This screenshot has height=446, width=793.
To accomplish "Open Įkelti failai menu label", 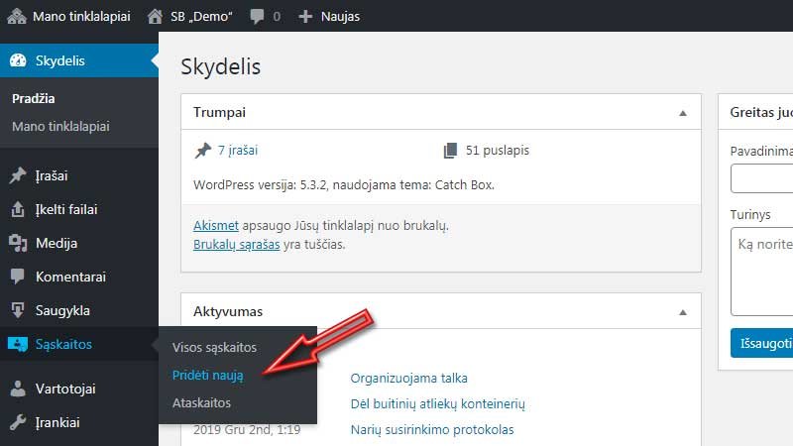I will click(x=66, y=209).
